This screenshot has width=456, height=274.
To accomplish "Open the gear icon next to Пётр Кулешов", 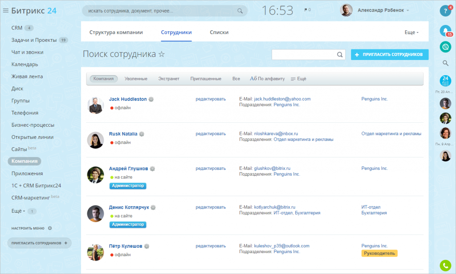I will [147, 246].
